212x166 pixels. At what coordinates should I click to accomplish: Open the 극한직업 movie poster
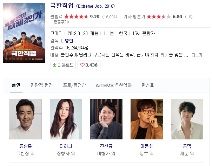point(24,33)
